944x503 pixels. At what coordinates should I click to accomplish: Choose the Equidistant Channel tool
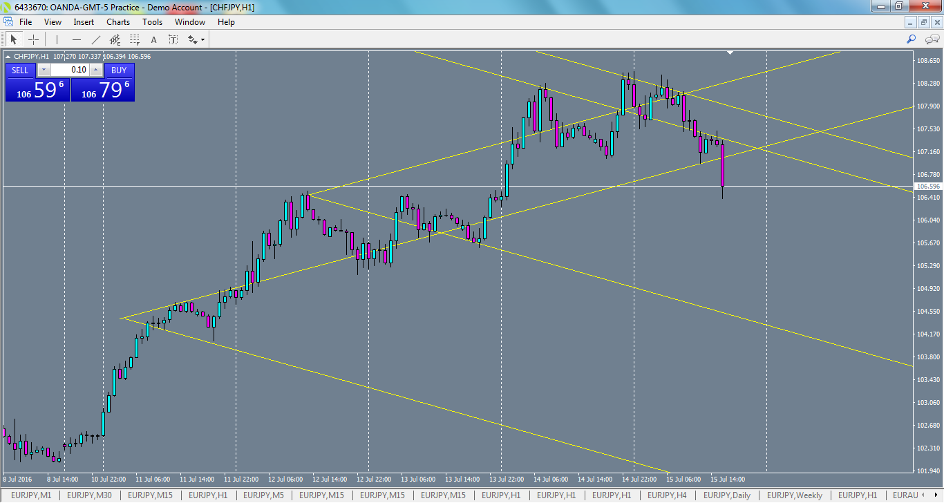pyautogui.click(x=115, y=39)
